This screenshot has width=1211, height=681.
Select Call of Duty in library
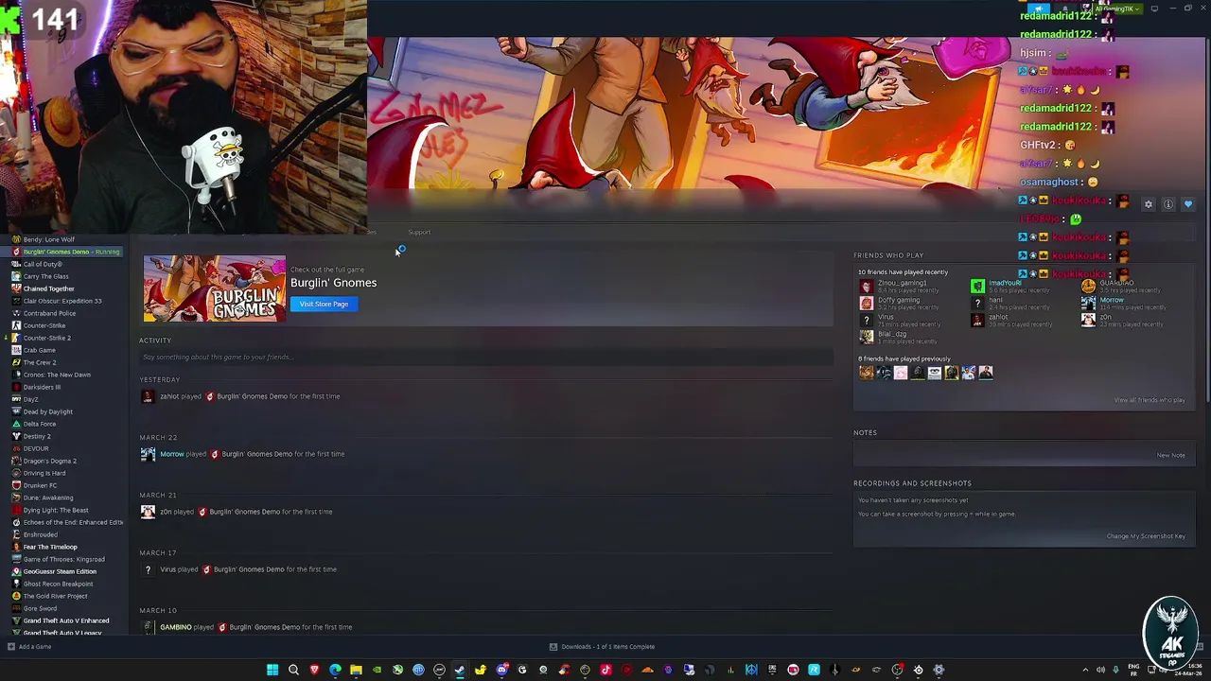pos(43,264)
